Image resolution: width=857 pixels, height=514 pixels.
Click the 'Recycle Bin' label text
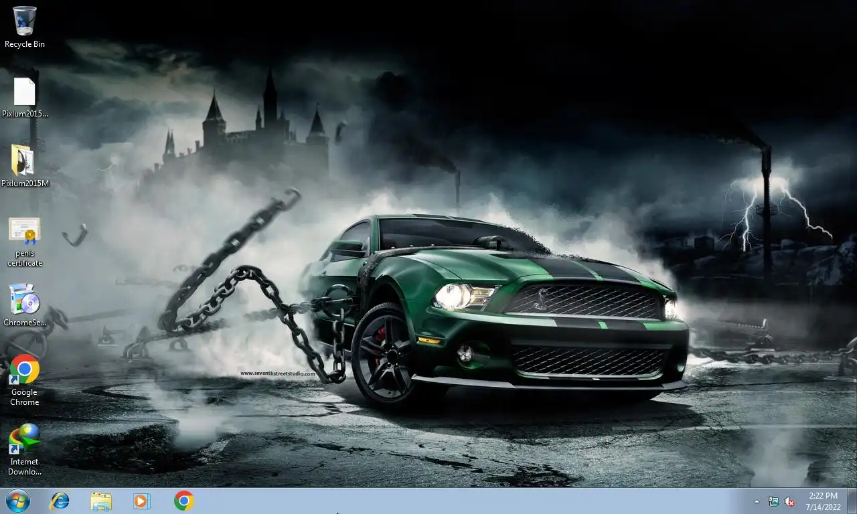[x=25, y=44]
